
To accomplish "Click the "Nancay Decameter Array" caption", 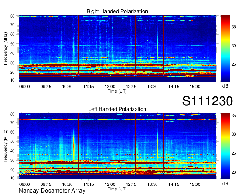I will click(x=52, y=191).
